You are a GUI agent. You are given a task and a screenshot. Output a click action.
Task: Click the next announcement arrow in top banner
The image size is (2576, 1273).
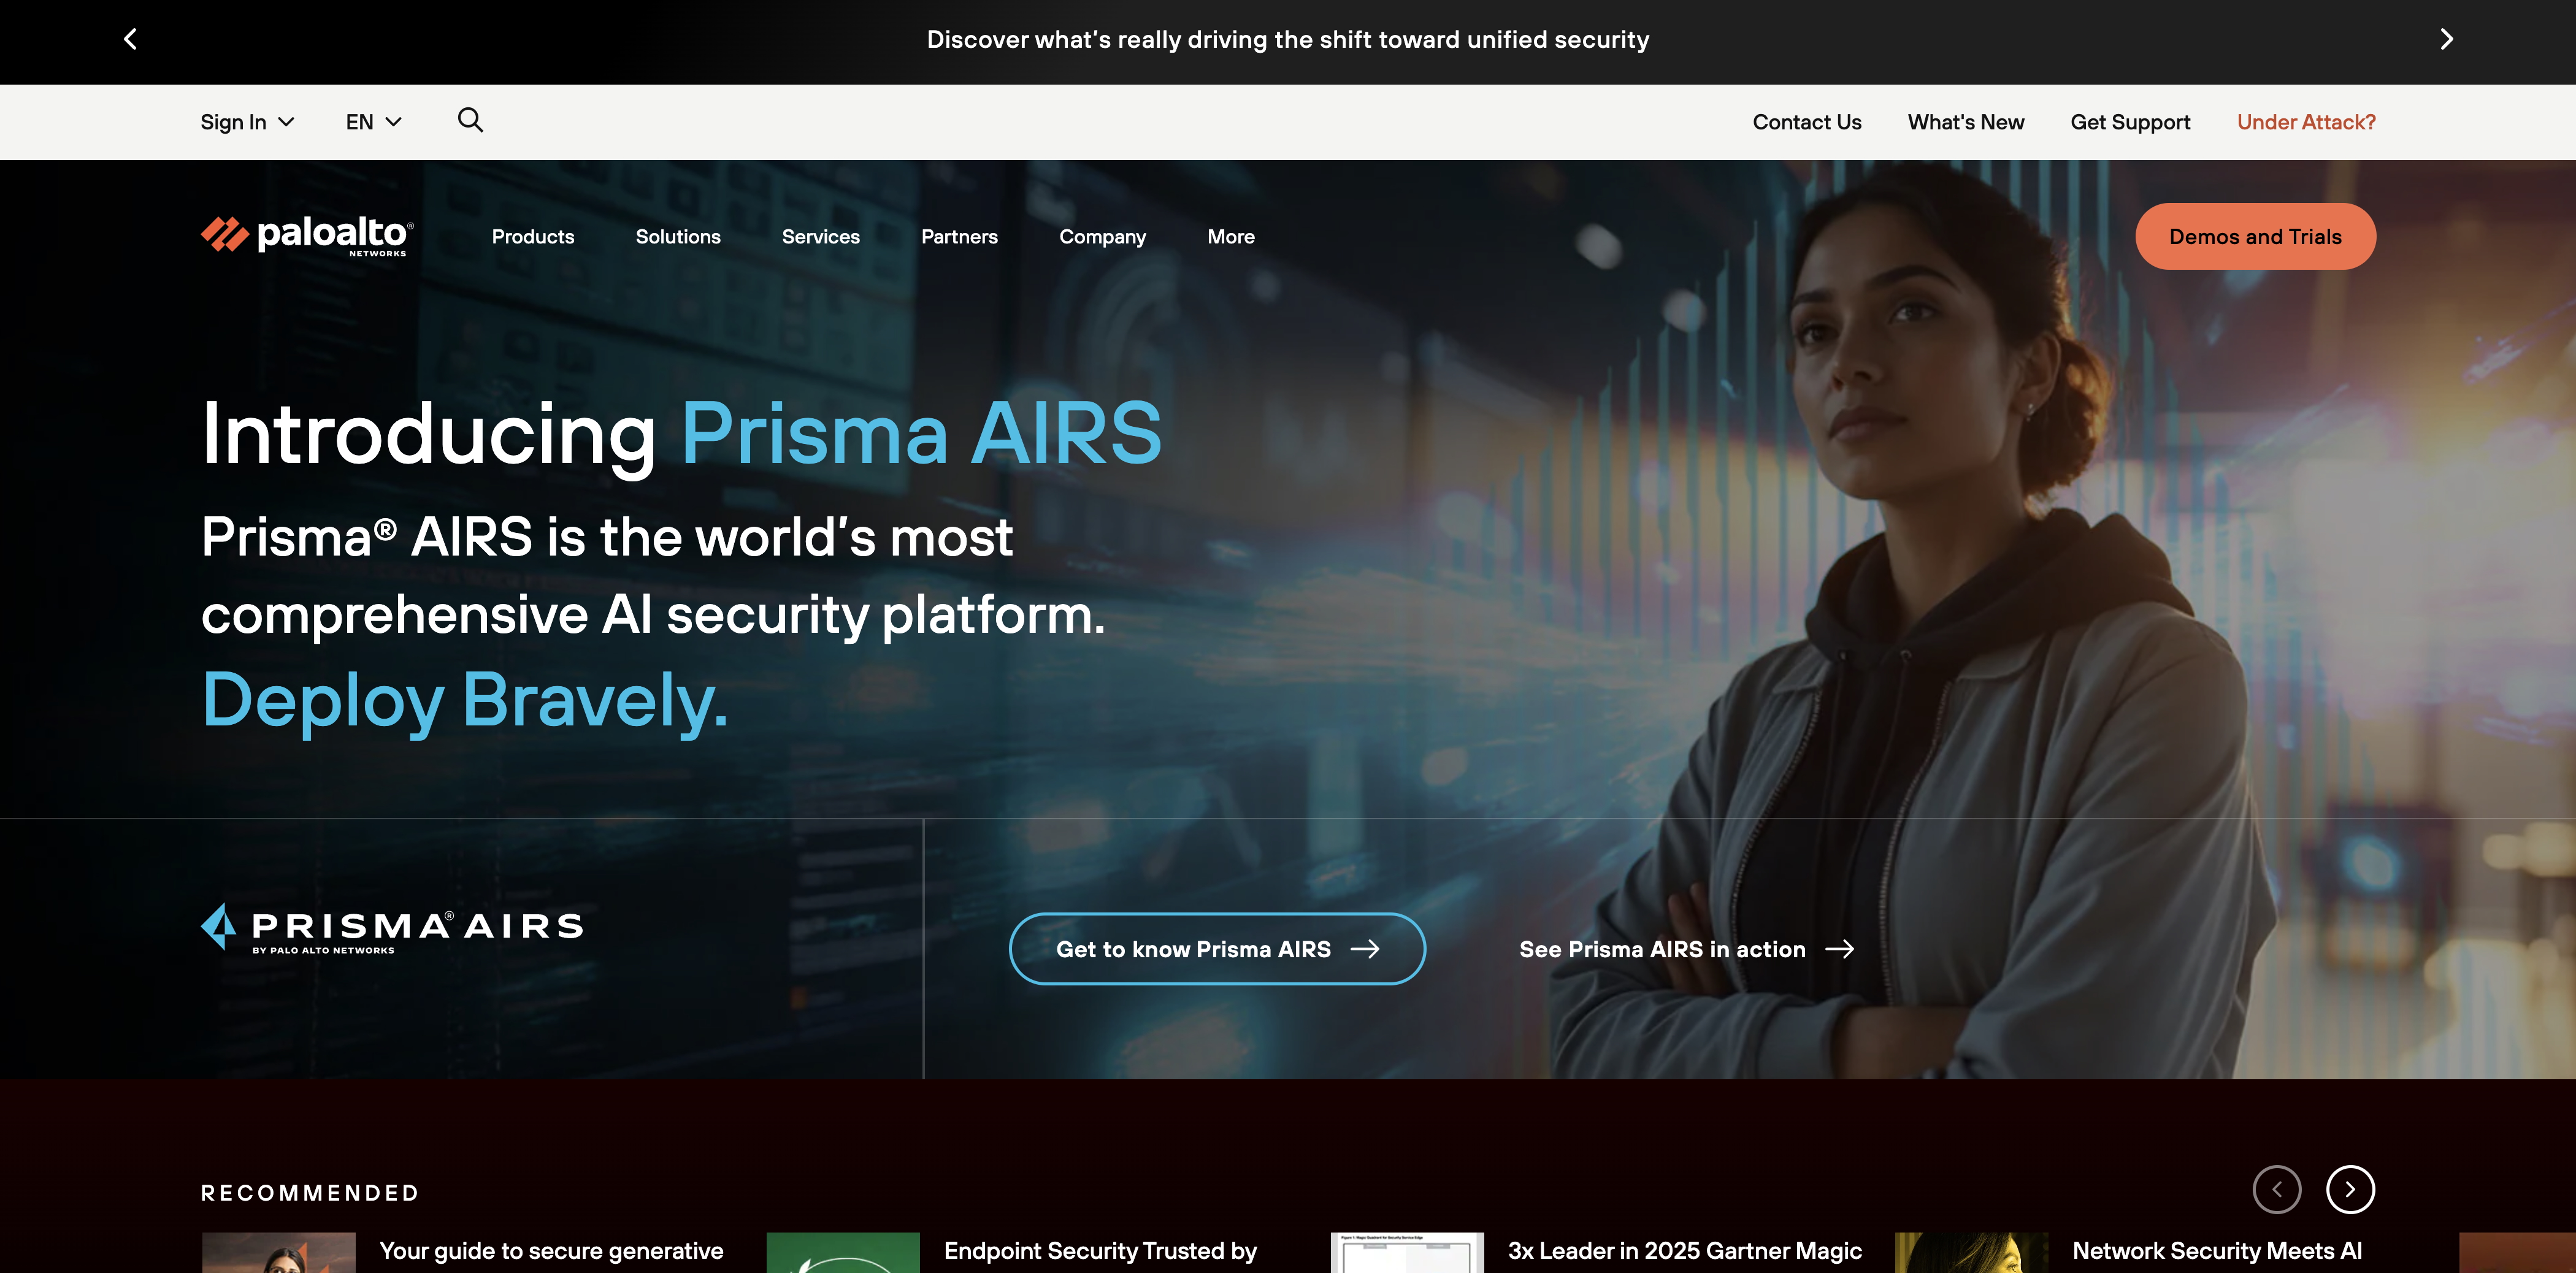pos(2446,39)
